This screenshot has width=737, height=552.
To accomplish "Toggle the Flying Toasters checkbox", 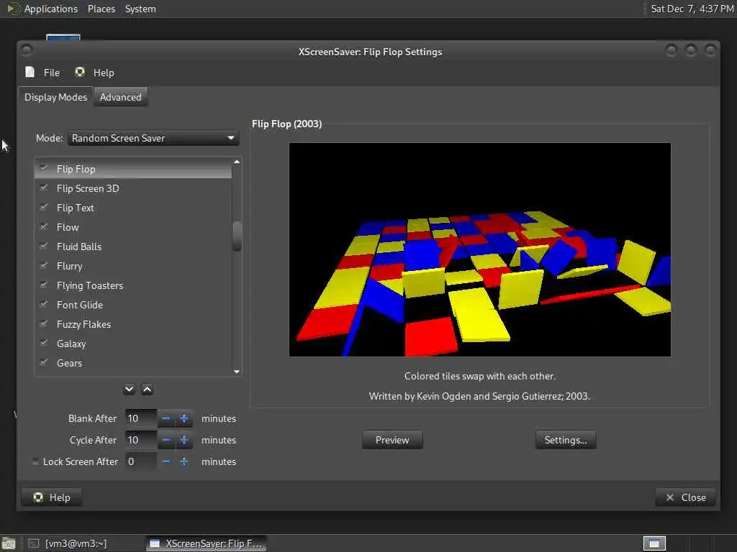I will coord(44,285).
